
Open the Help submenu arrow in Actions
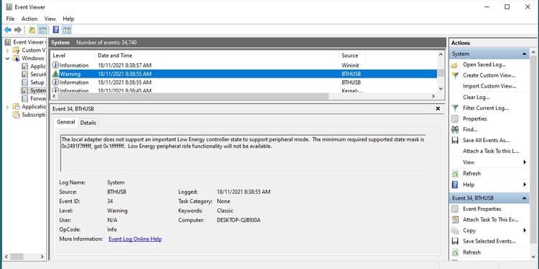click(x=525, y=184)
